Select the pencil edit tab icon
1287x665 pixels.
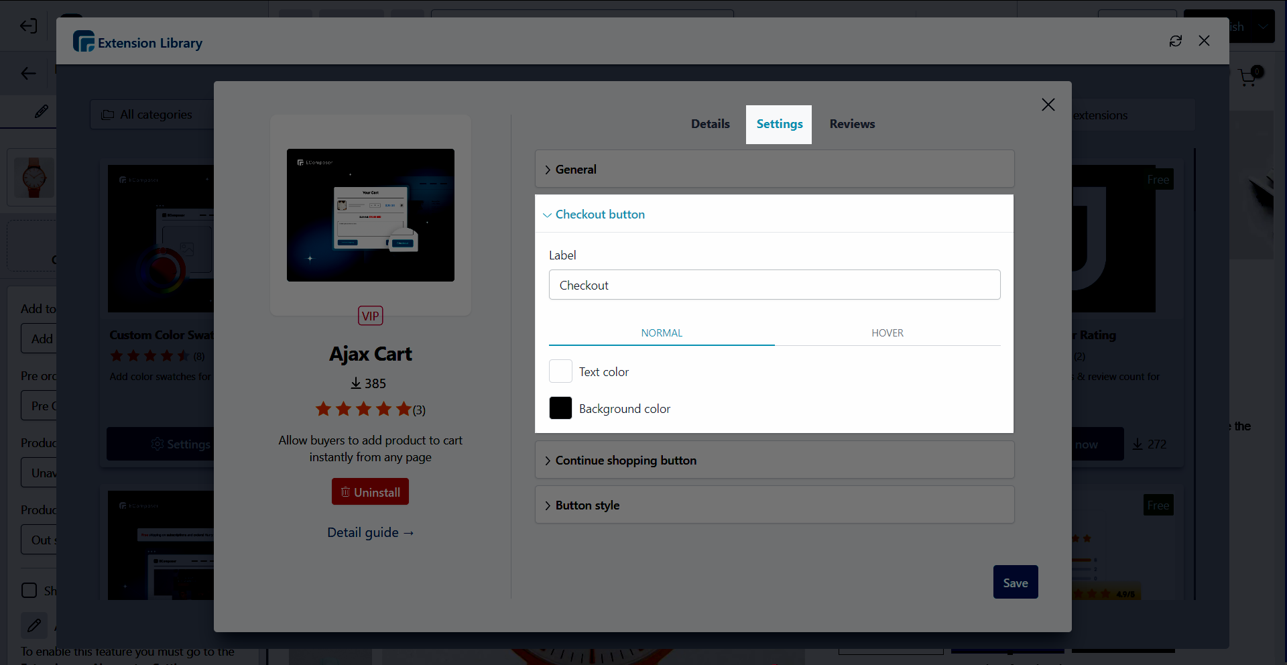pos(42,111)
